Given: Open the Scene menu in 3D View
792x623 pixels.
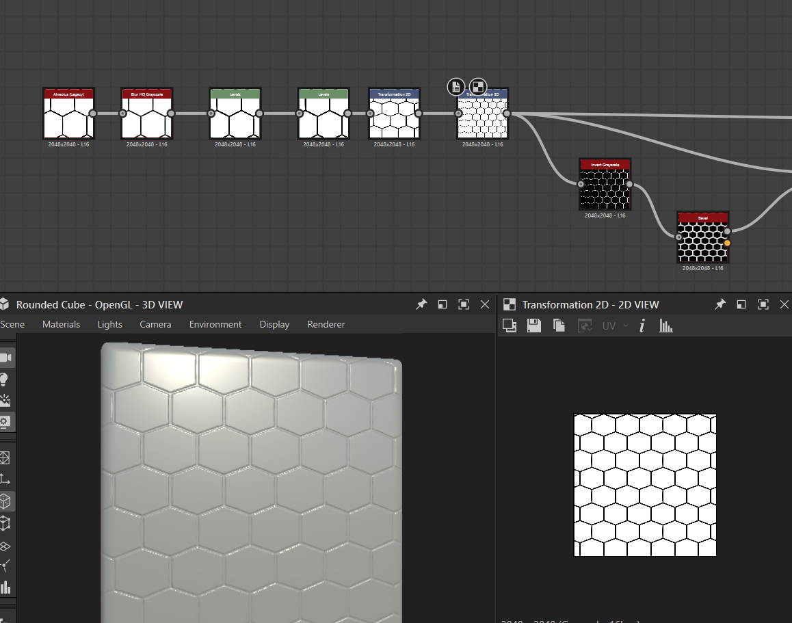Looking at the screenshot, I should tap(12, 324).
